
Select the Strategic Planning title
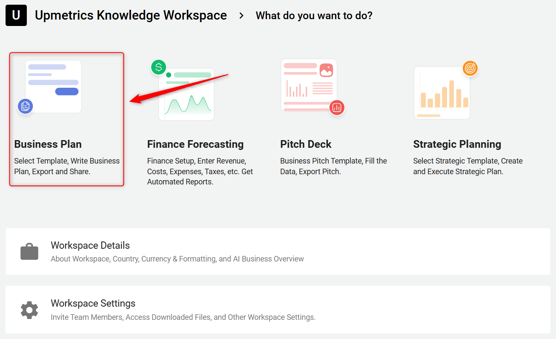pyautogui.click(x=457, y=144)
